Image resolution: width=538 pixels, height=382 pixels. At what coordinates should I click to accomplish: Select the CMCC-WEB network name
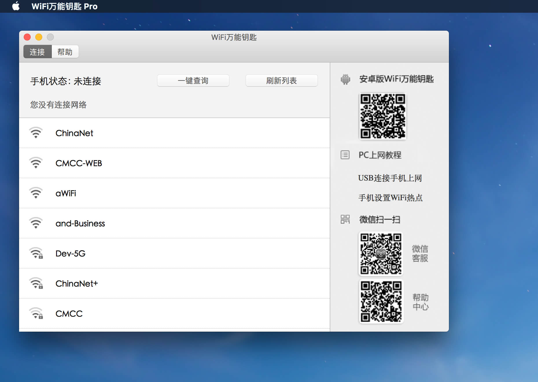(79, 163)
